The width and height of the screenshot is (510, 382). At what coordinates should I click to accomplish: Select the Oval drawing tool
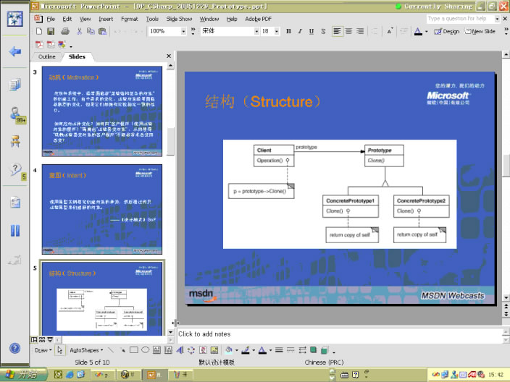pyautogui.click(x=145, y=350)
